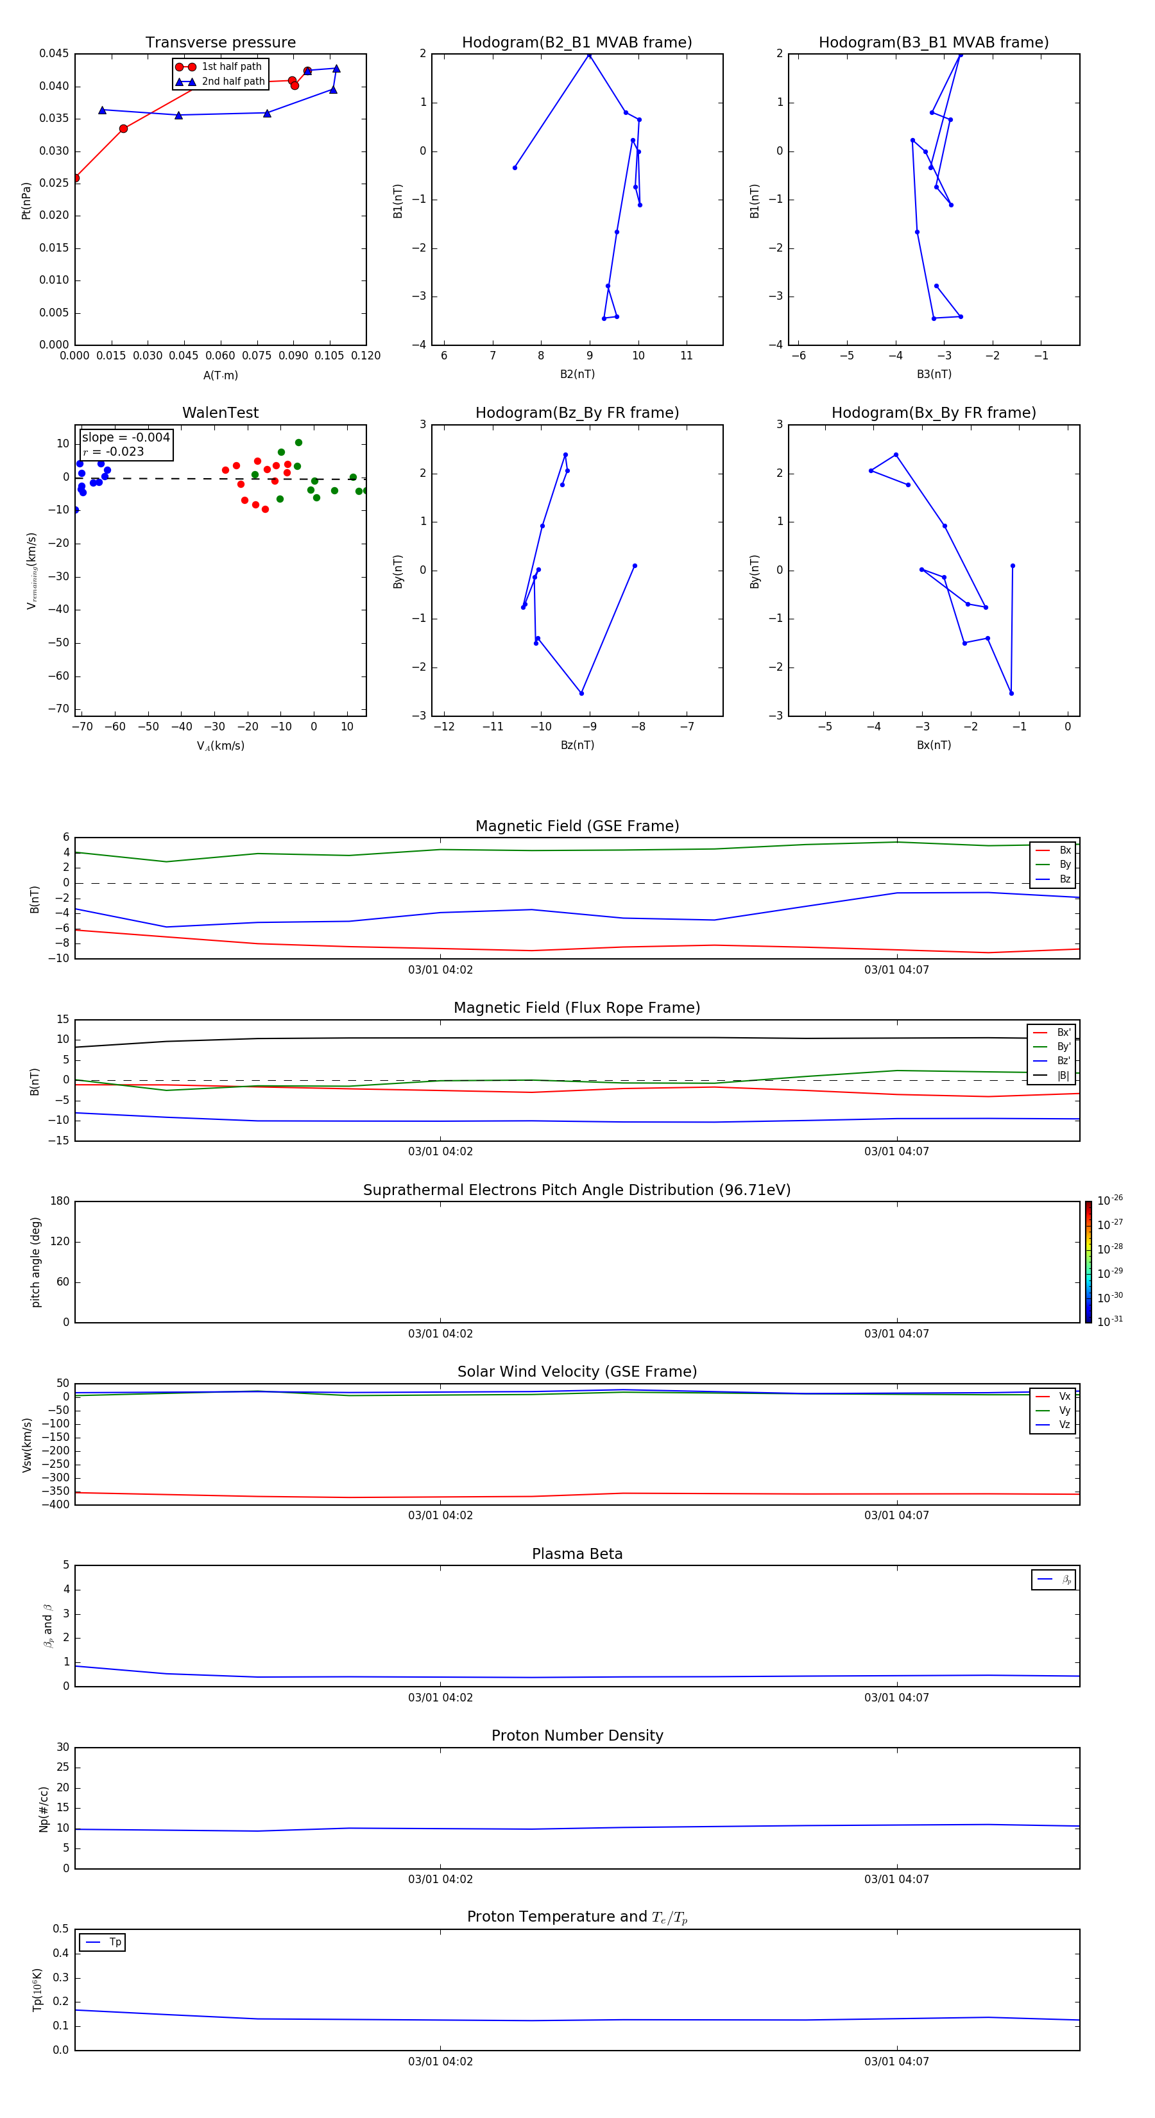Click the "Pt(nPa)" y-axis label
Screen dimensions: 1155x2118
pyautogui.click(x=26, y=200)
